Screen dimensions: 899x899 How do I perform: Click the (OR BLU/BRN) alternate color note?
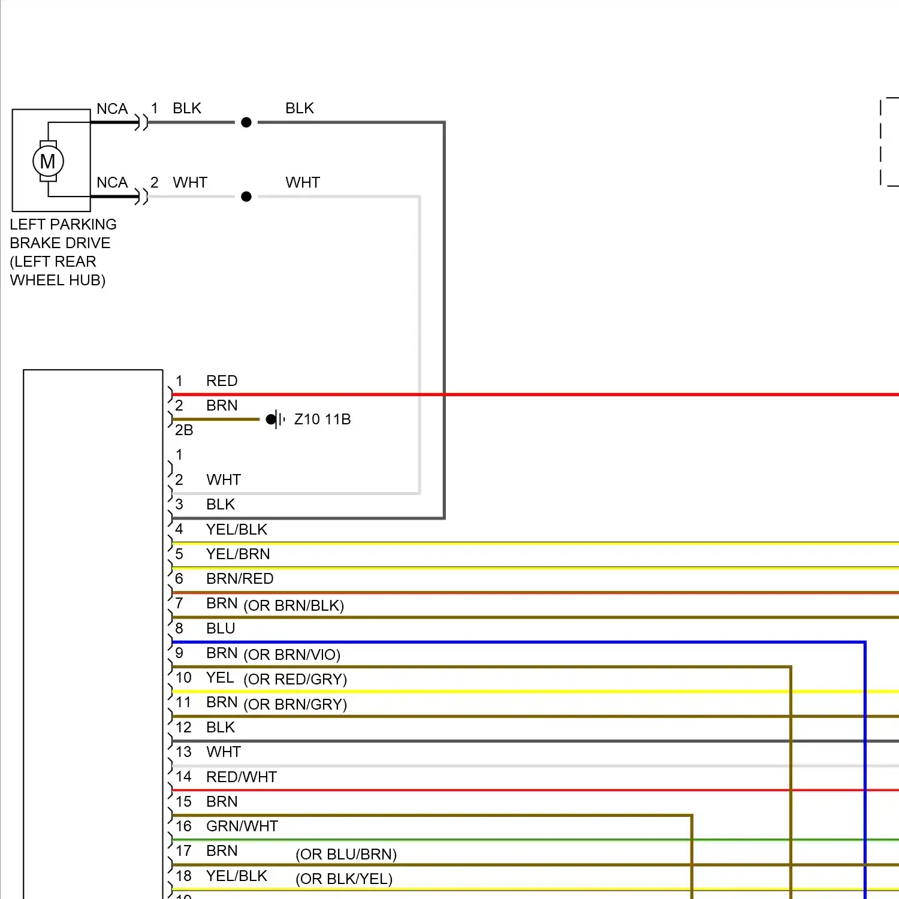pos(346,855)
